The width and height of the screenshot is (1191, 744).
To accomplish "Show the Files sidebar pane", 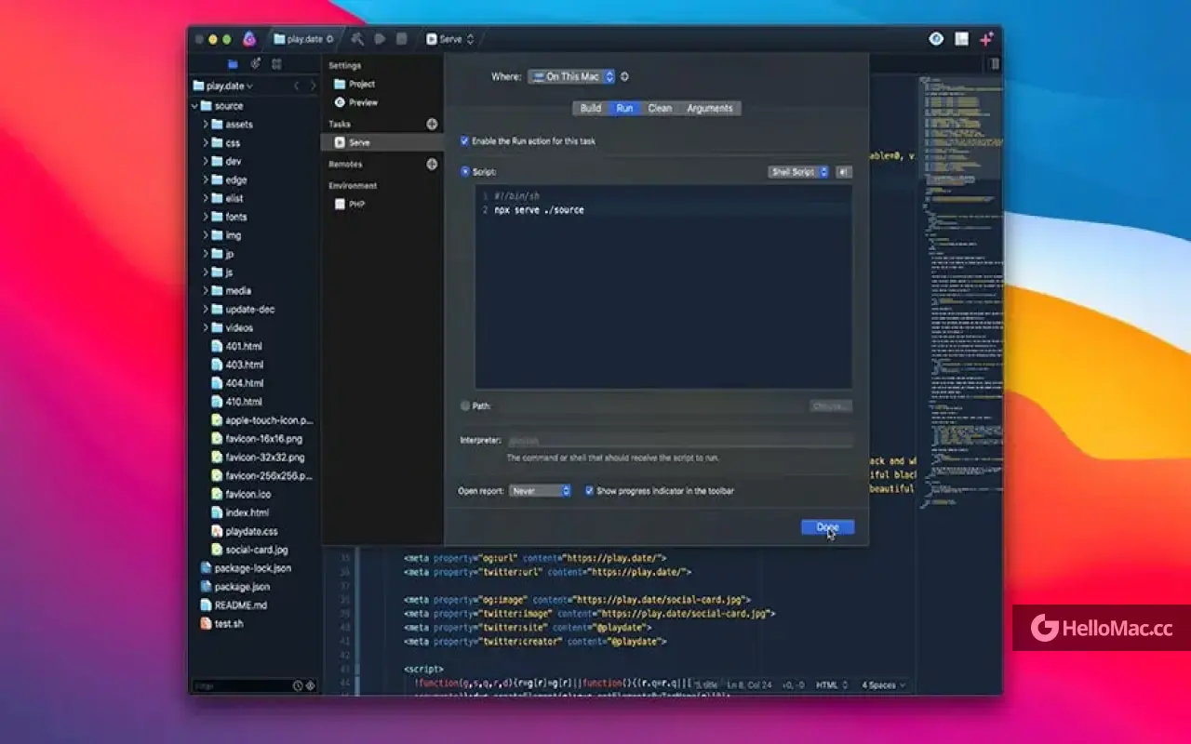I will click(233, 64).
